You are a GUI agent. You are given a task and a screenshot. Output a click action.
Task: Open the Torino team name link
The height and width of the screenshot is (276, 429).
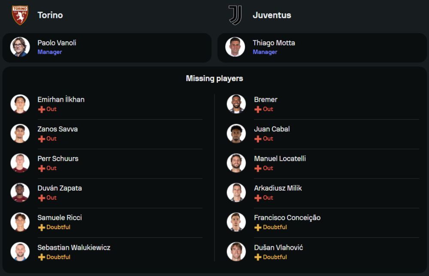50,15
